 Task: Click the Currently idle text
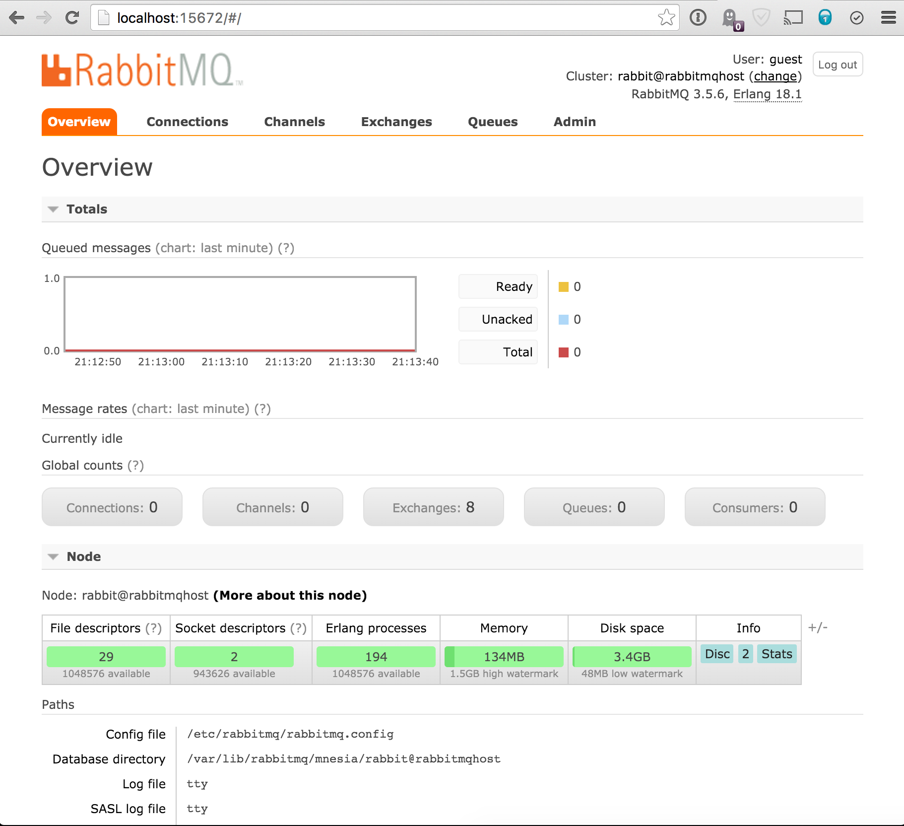(x=82, y=438)
